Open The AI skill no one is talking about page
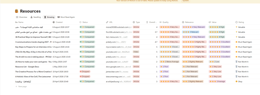This screenshot has width=260, height=95. point(33,57)
